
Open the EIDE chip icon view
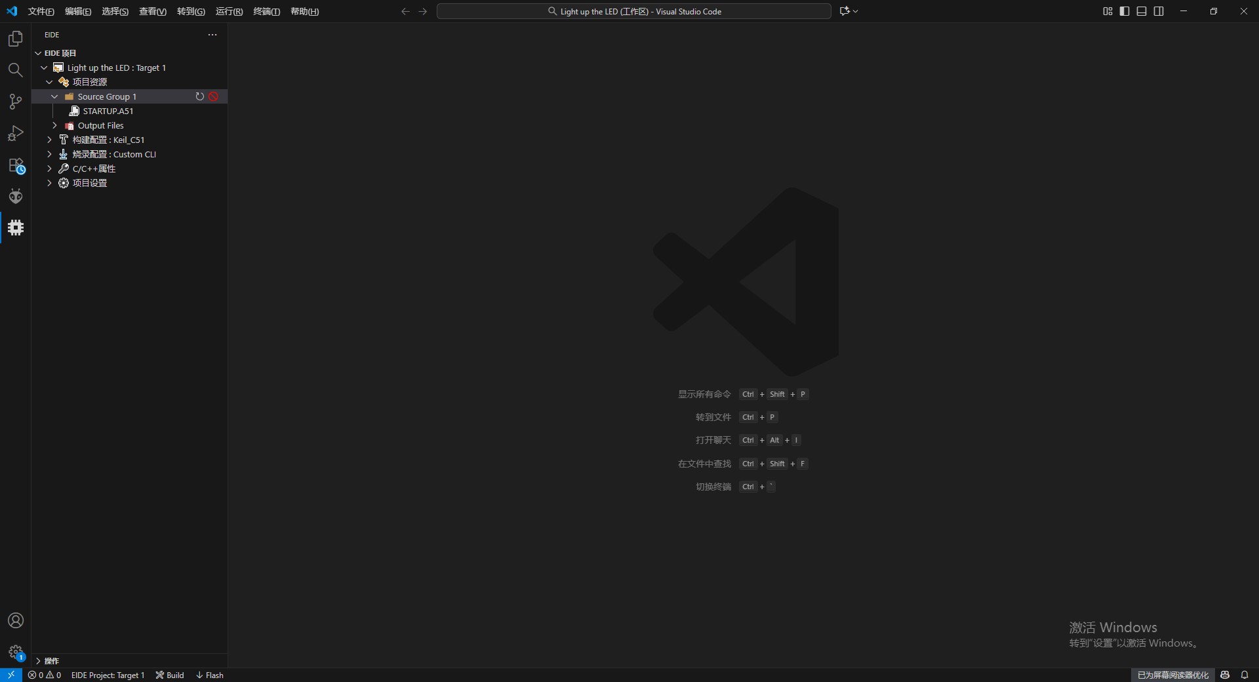point(16,228)
